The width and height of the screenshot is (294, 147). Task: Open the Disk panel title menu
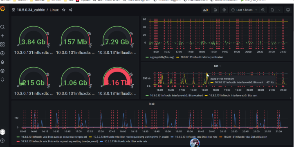(152, 104)
